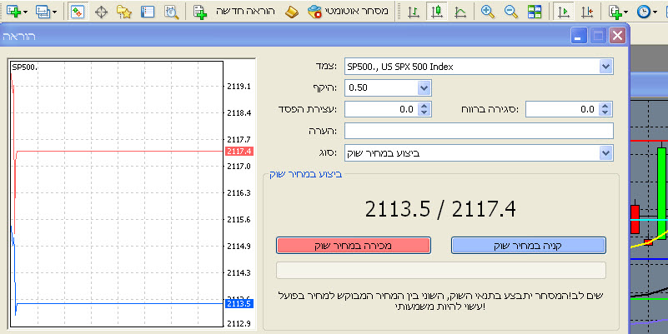Expand the order type (סוג) dropdown
668x334 pixels.
coord(605,152)
